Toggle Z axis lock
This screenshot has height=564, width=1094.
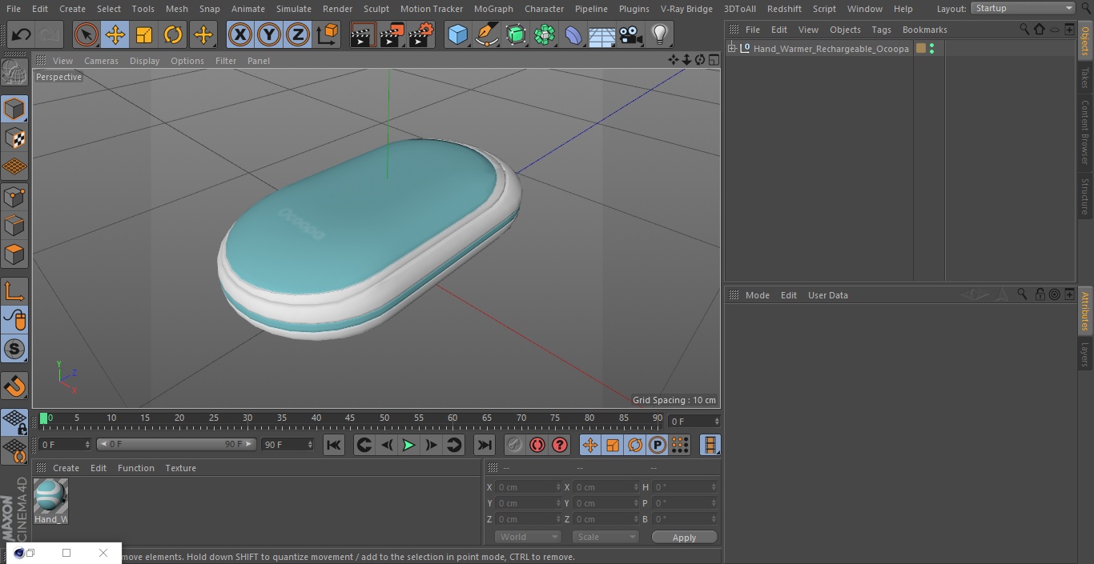tap(298, 34)
